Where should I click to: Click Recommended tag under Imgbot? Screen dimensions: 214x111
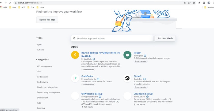tap(141, 61)
